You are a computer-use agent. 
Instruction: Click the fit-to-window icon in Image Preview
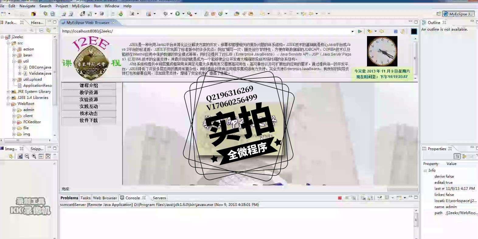click(x=48, y=156)
